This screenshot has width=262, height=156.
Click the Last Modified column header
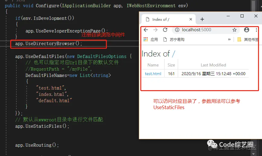[x=213, y=65]
